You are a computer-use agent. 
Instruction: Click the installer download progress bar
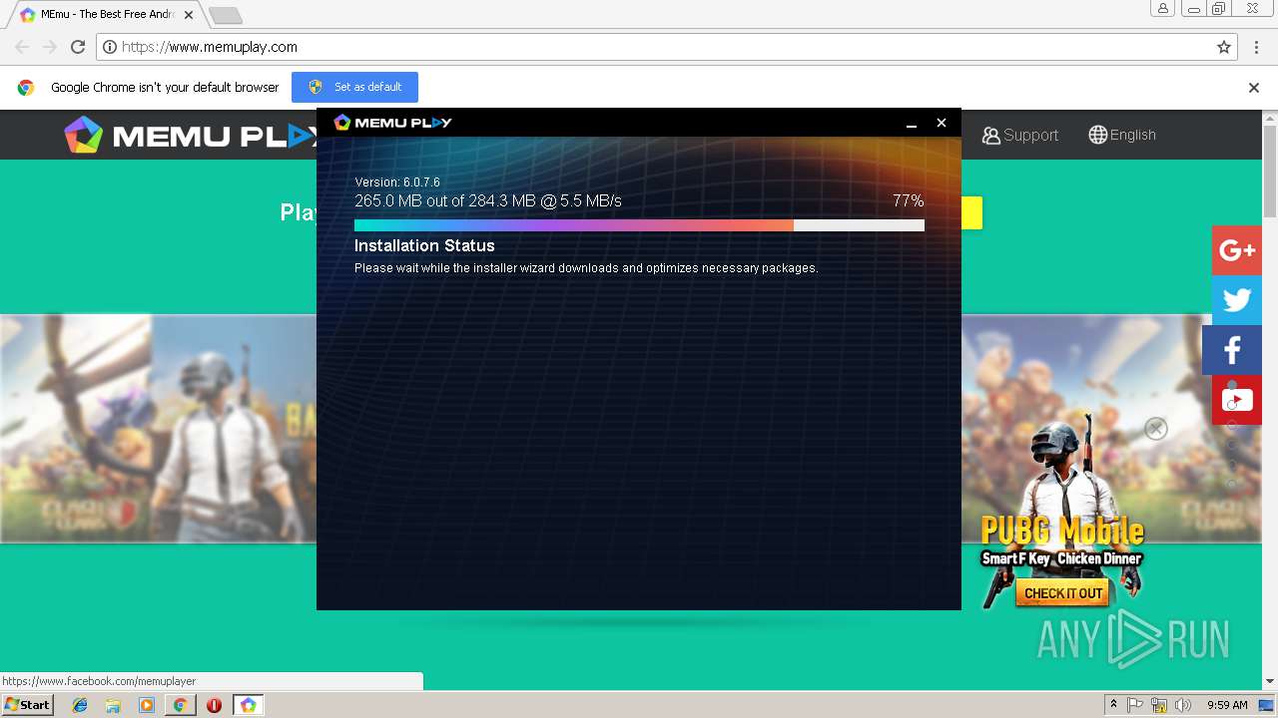(639, 225)
